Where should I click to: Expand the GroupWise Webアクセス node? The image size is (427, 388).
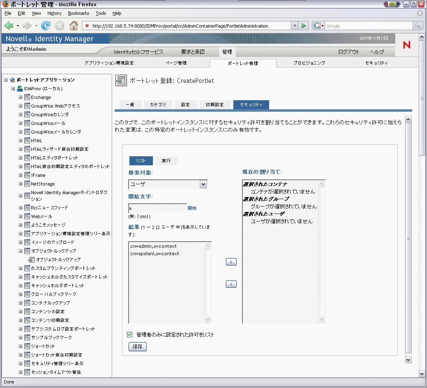point(21,106)
